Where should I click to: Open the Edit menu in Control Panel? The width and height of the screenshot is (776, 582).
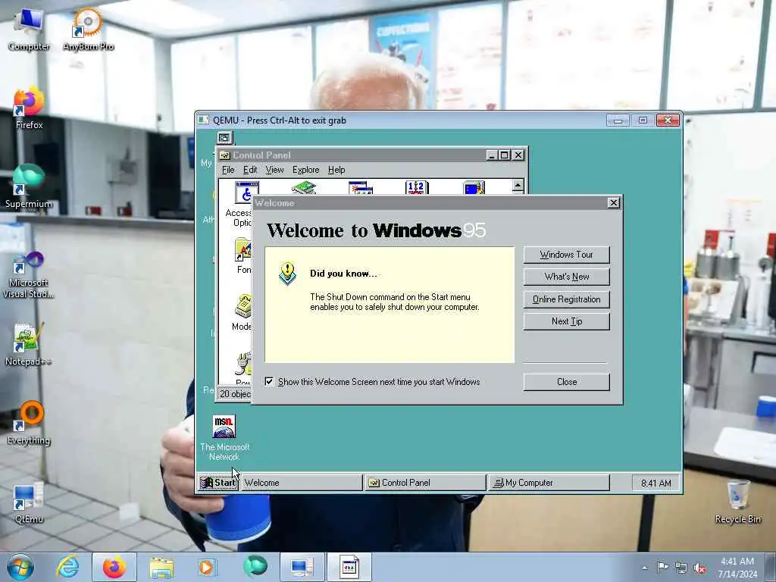click(x=250, y=170)
